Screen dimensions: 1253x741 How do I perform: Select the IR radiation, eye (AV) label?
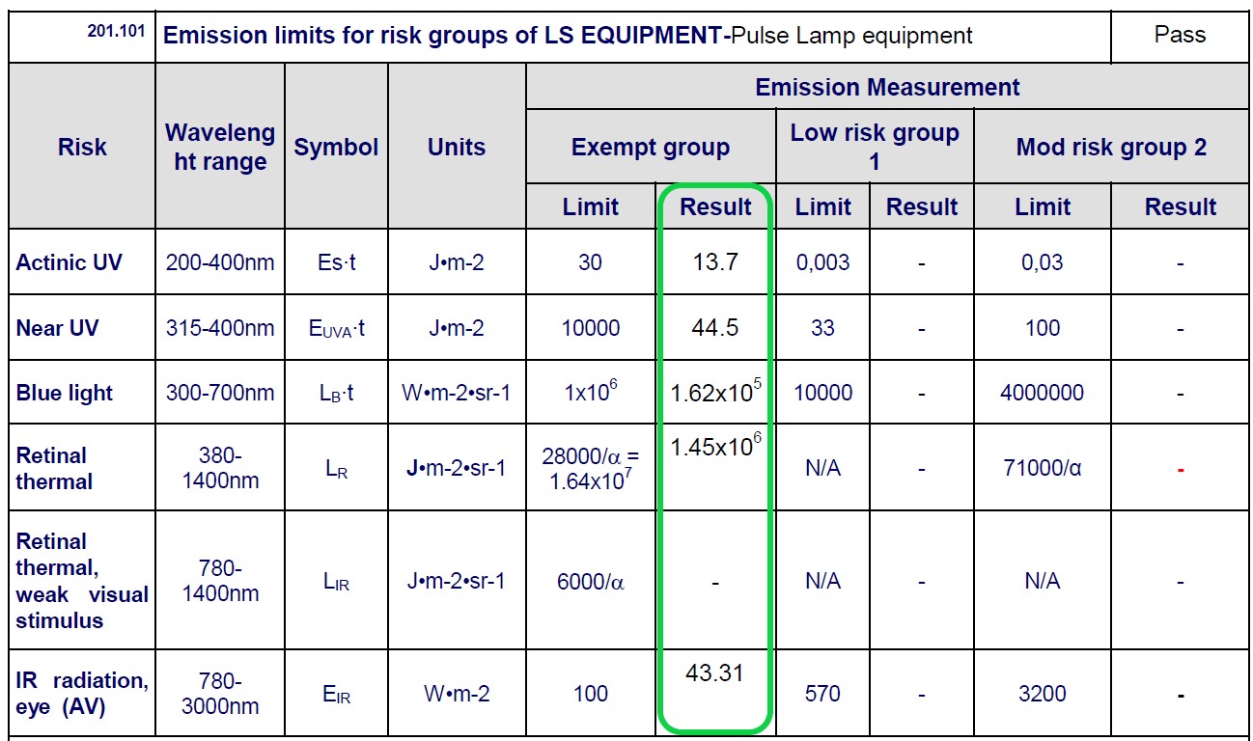(x=82, y=694)
